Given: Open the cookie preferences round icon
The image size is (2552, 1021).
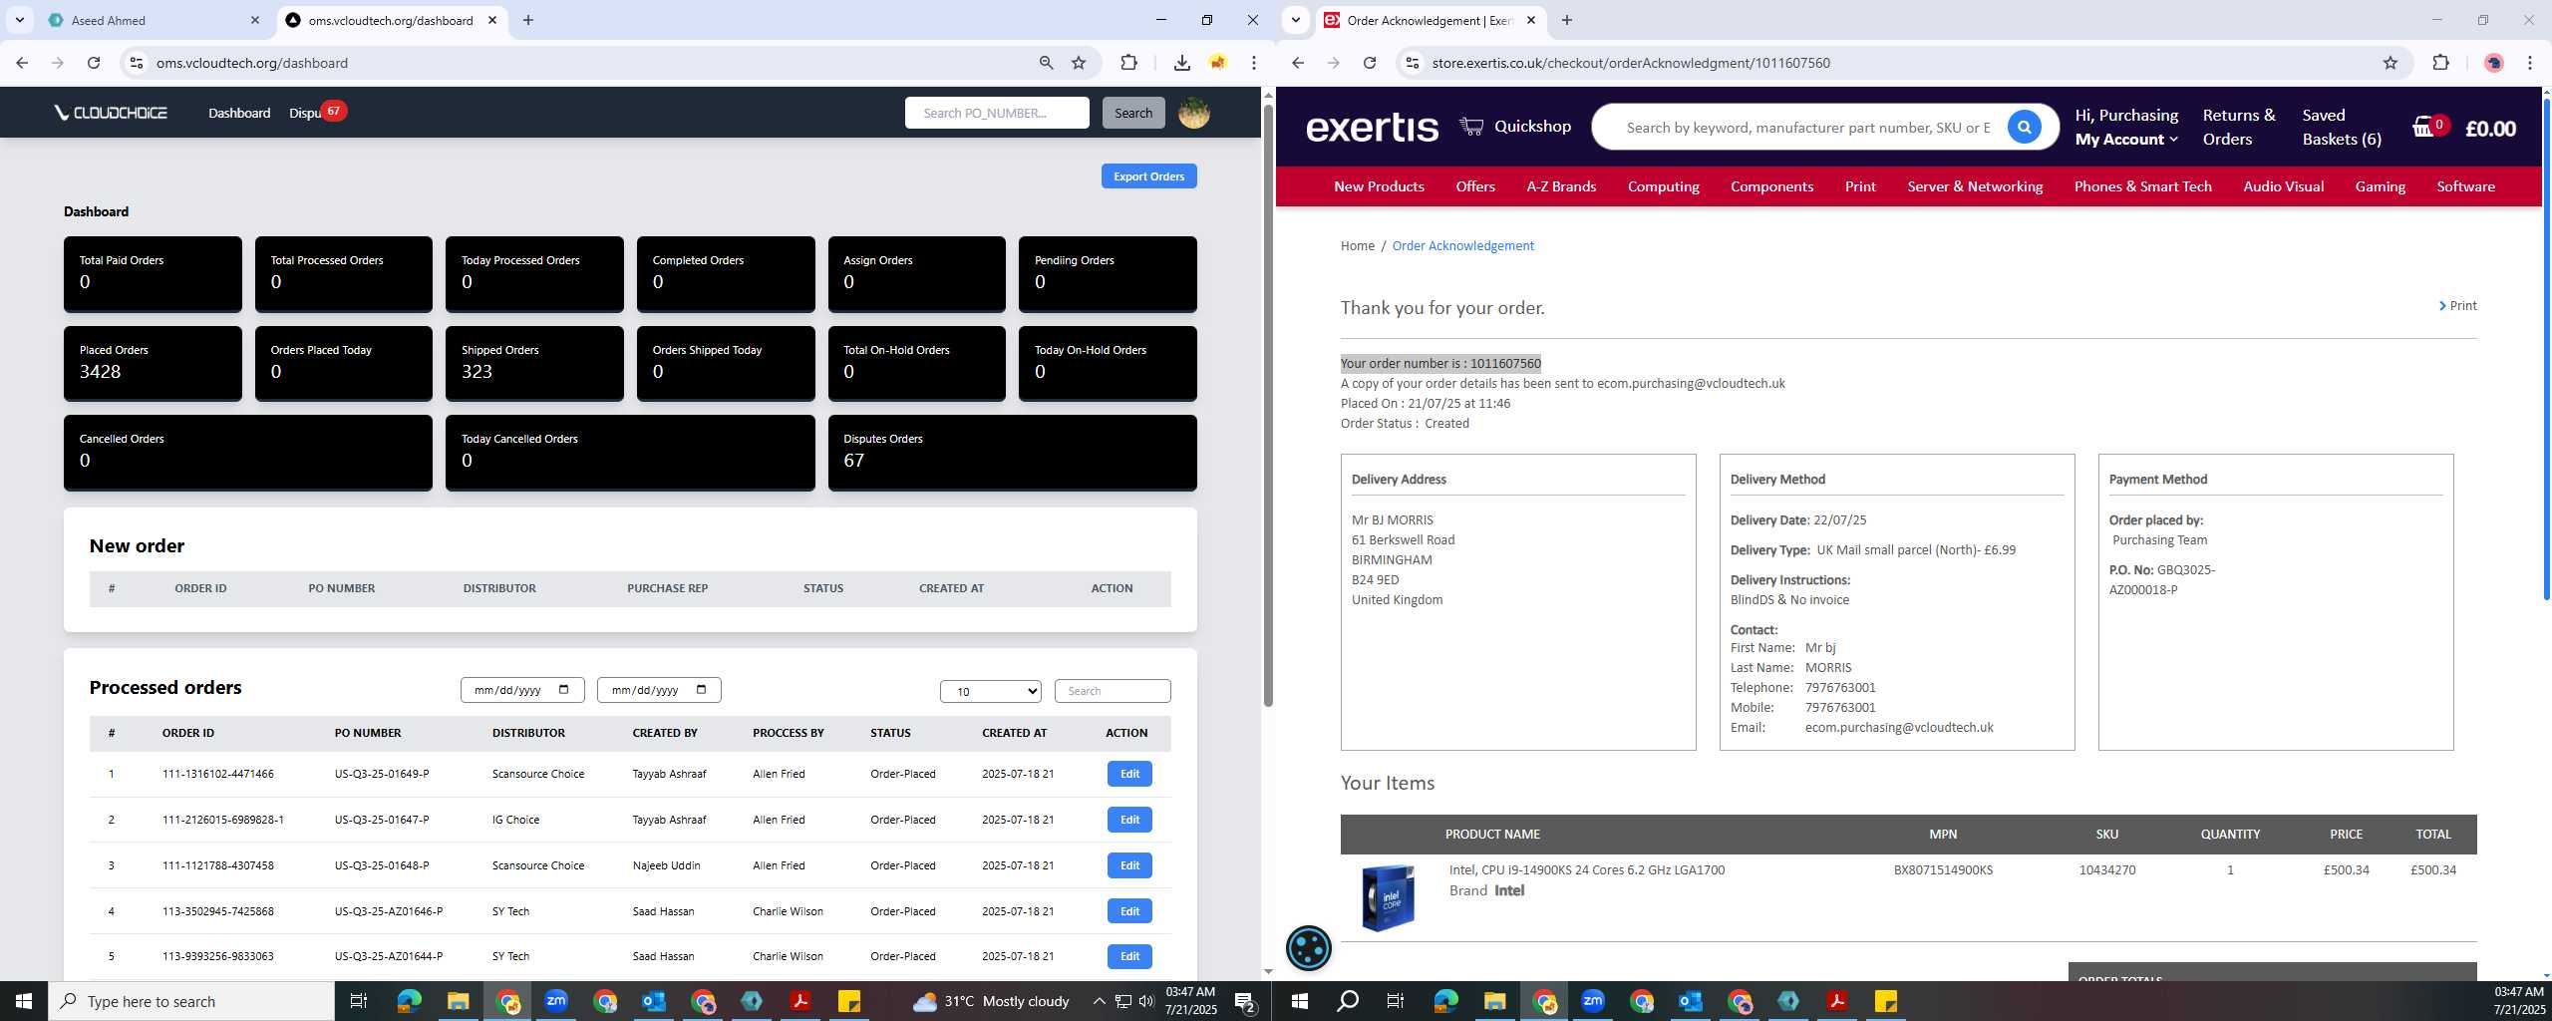Looking at the screenshot, I should click(x=1309, y=947).
